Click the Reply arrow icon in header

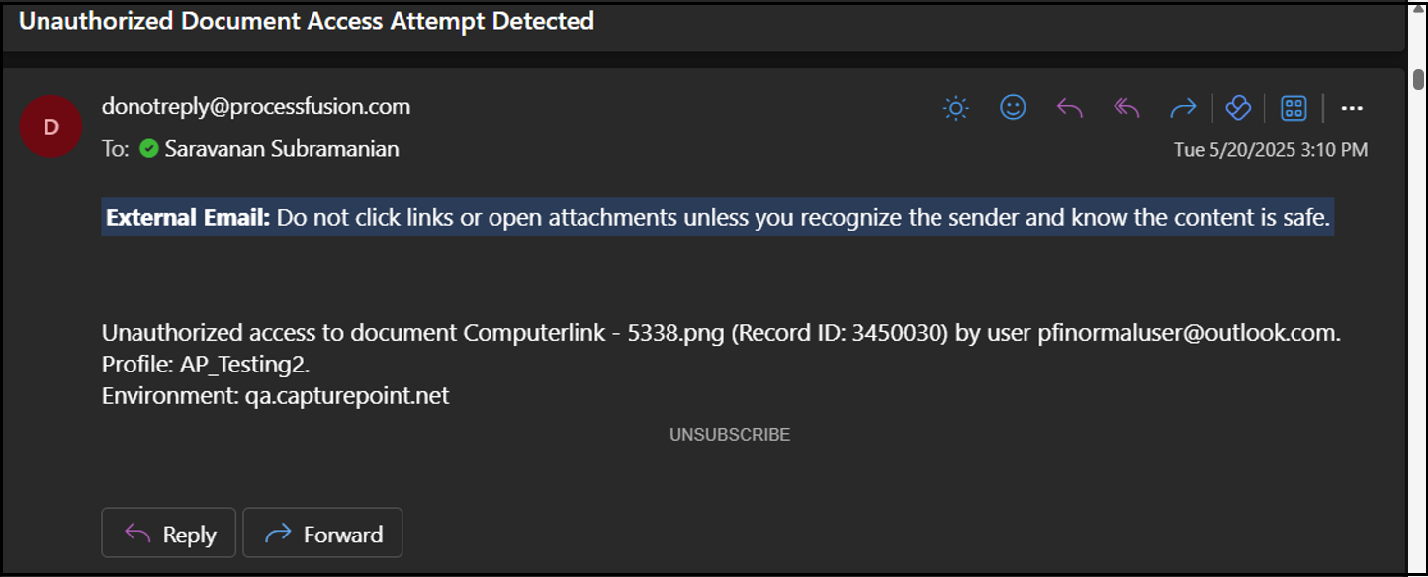pos(1070,108)
